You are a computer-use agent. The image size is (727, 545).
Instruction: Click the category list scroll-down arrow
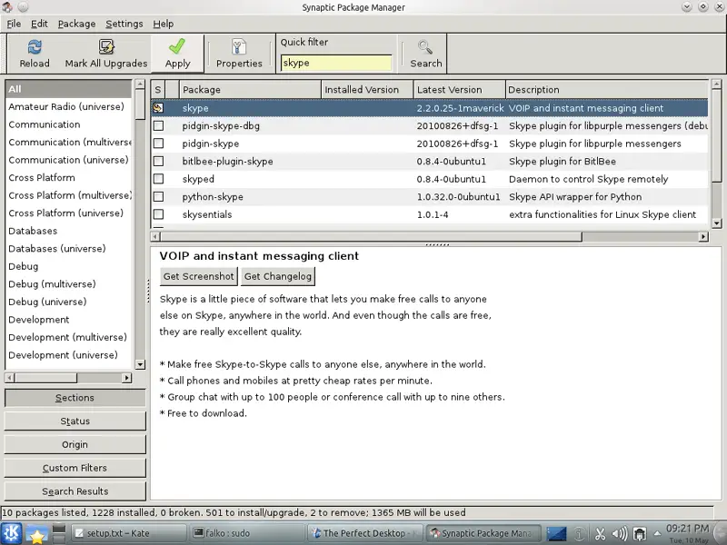[140, 364]
